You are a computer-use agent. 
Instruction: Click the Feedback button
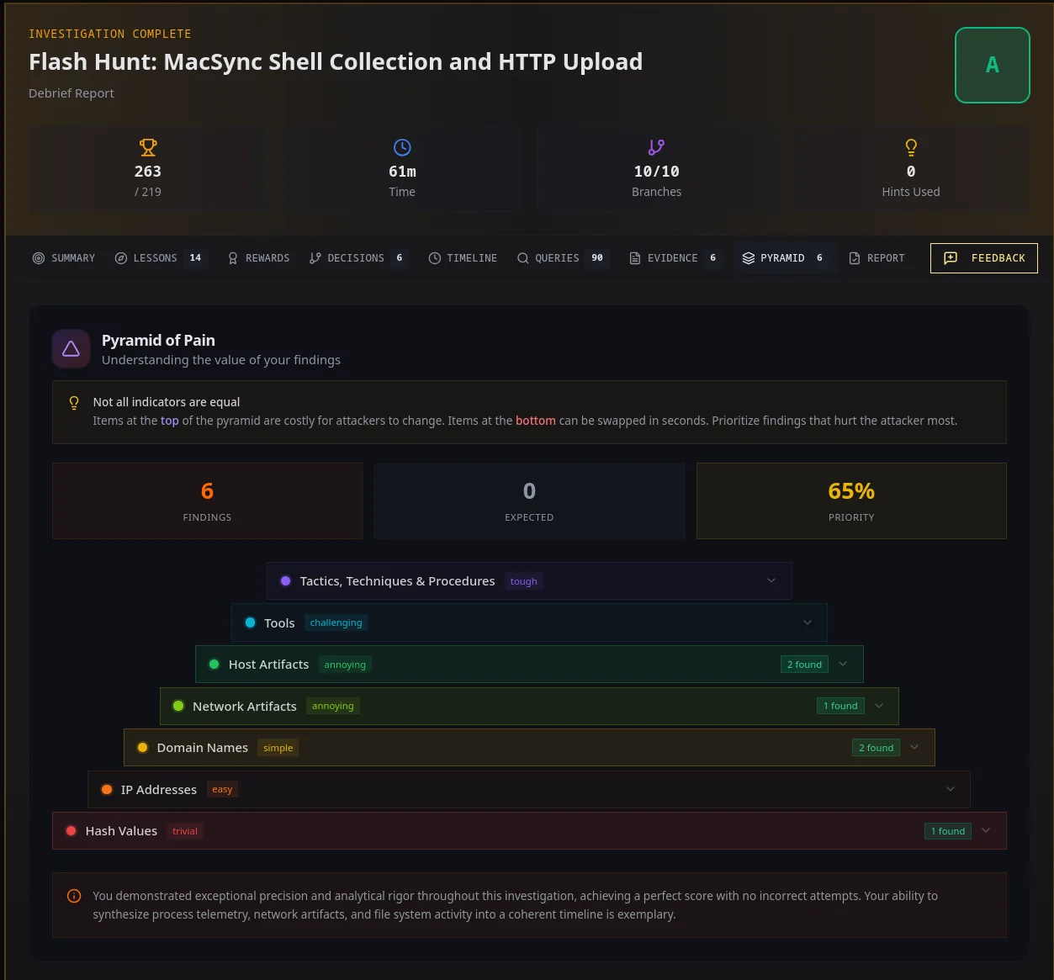984,258
